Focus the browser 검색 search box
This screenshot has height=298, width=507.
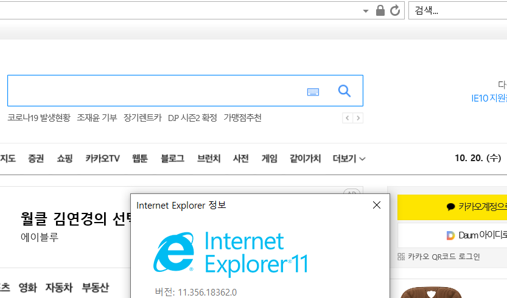pyautogui.click(x=458, y=11)
